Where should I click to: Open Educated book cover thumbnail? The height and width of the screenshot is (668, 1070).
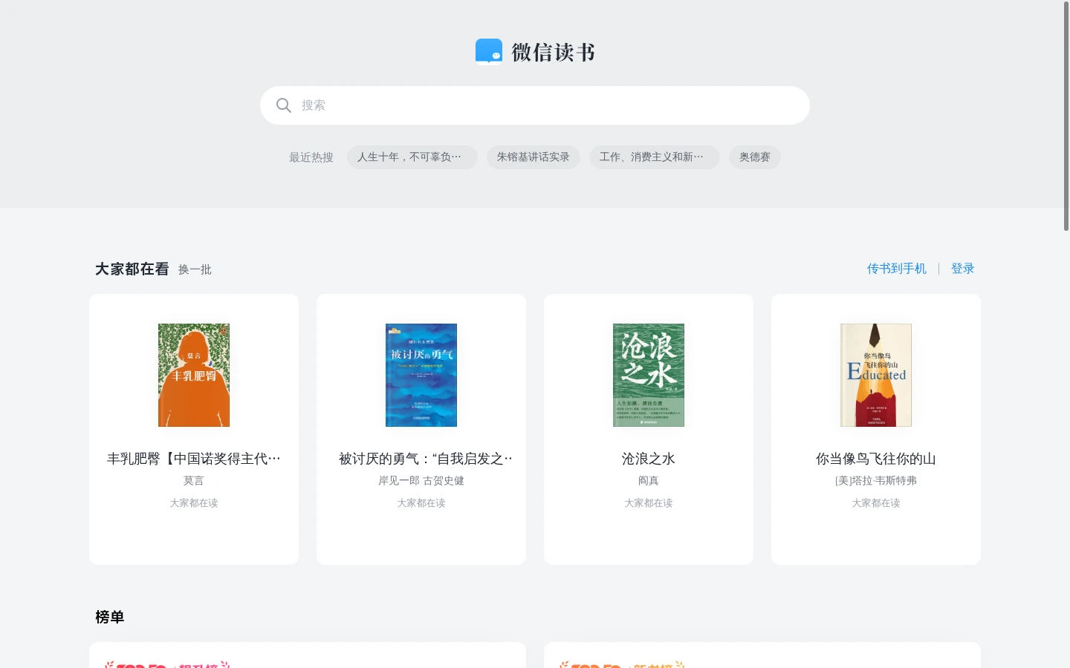click(x=876, y=375)
